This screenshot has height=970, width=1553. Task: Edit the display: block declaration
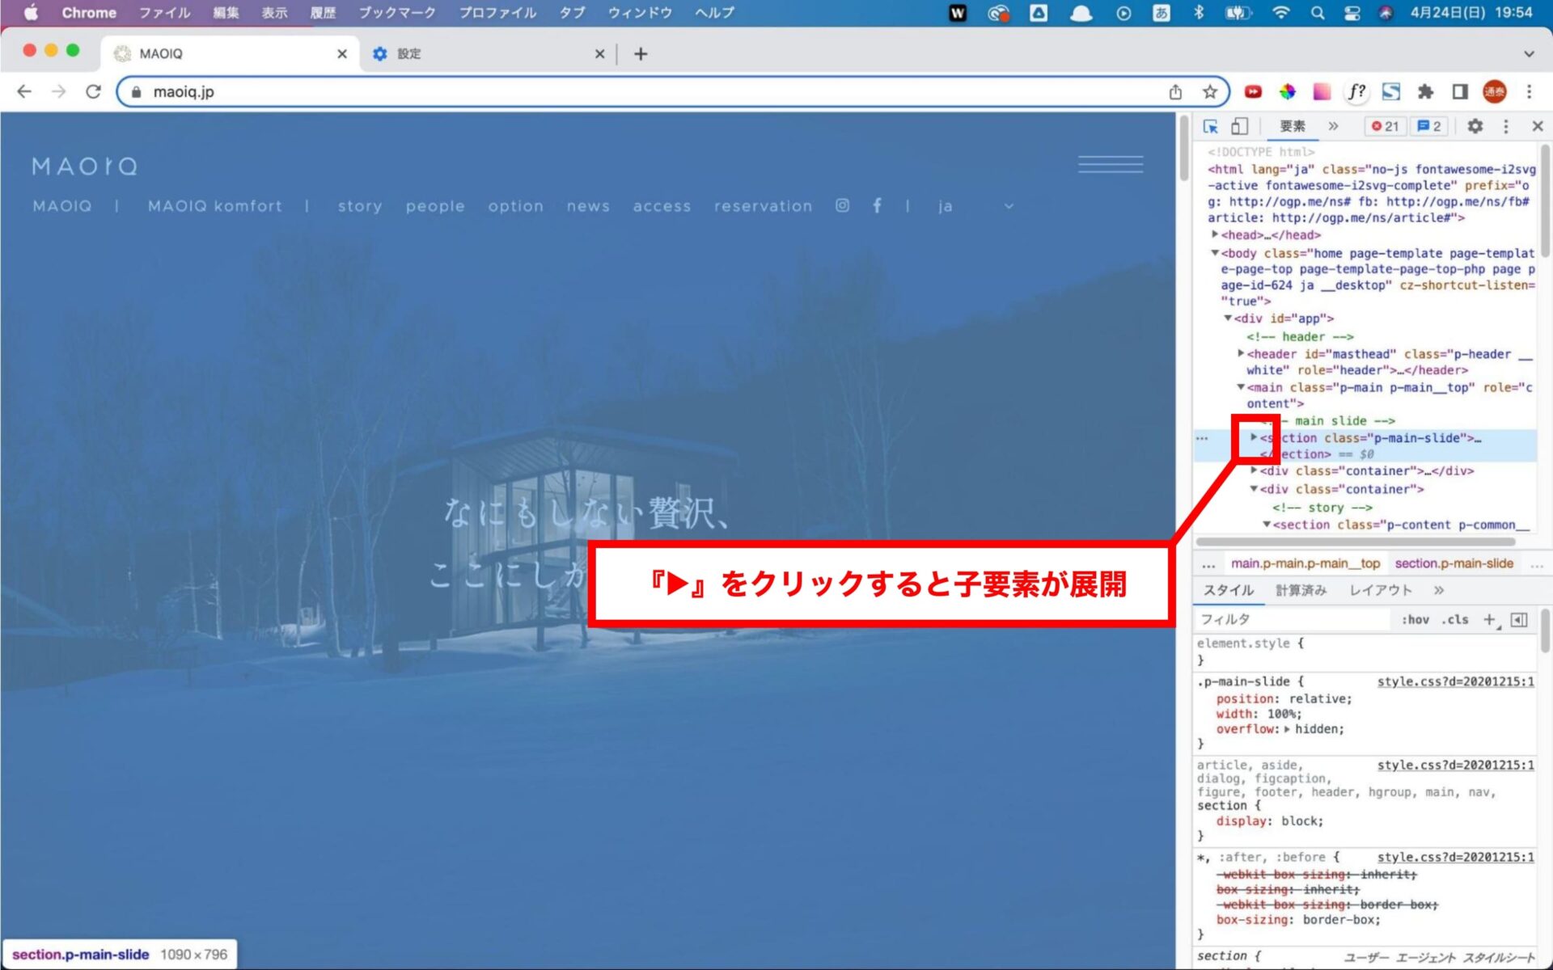coord(1270,820)
